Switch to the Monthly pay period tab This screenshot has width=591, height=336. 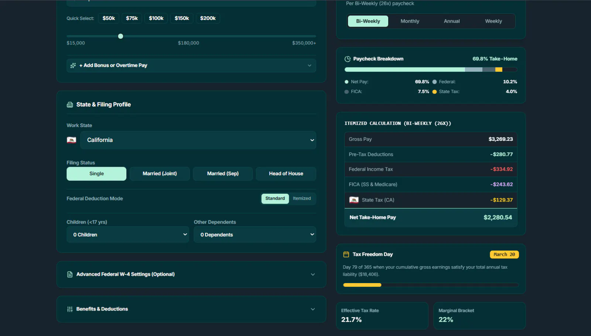click(410, 21)
